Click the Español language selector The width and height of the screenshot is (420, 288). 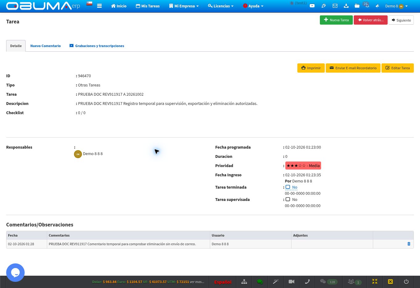[223, 282]
